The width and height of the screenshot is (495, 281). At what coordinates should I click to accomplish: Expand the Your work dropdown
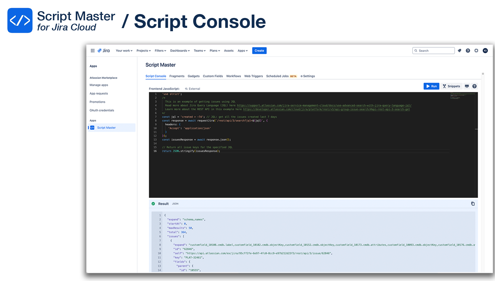pyautogui.click(x=124, y=51)
